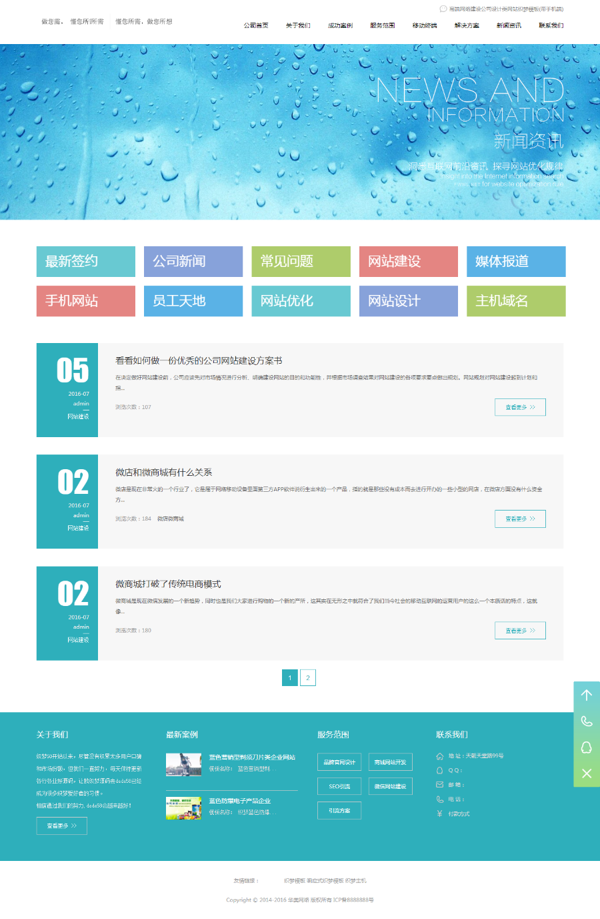Open 成功案例 in the top navigation
Viewport: 600px width, 919px height.
pyautogui.click(x=340, y=25)
